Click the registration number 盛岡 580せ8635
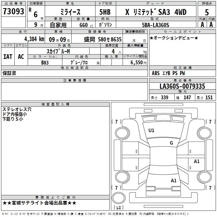This screenshot has width=217, height=217. point(103,39)
